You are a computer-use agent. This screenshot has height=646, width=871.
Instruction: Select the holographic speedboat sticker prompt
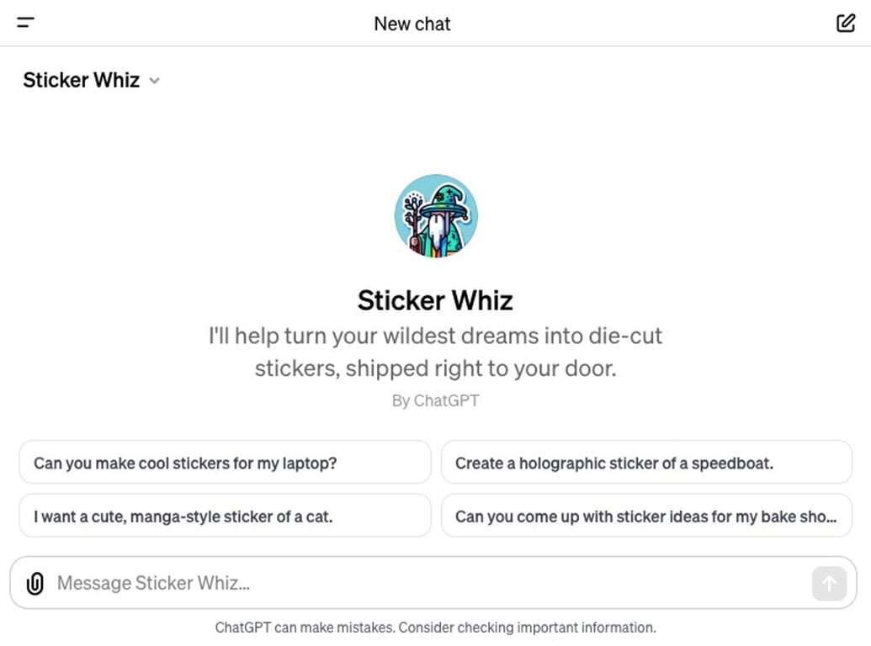[x=645, y=462]
